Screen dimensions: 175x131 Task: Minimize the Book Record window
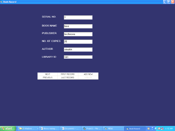(x=165, y=2)
